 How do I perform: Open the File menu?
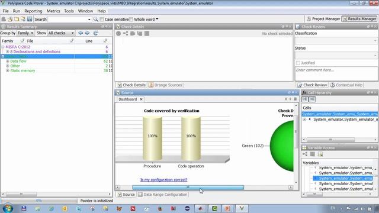5,11
